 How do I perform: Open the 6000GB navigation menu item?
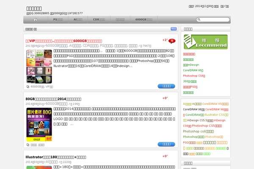coord(144,19)
